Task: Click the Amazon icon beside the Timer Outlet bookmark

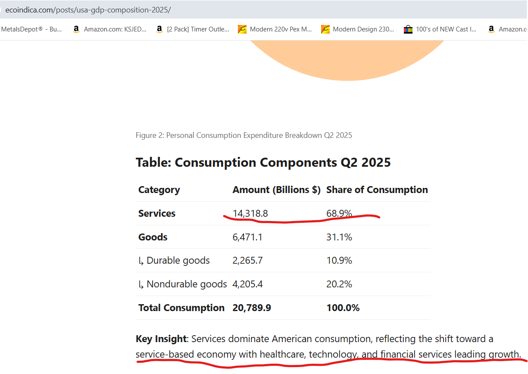Action: [159, 29]
